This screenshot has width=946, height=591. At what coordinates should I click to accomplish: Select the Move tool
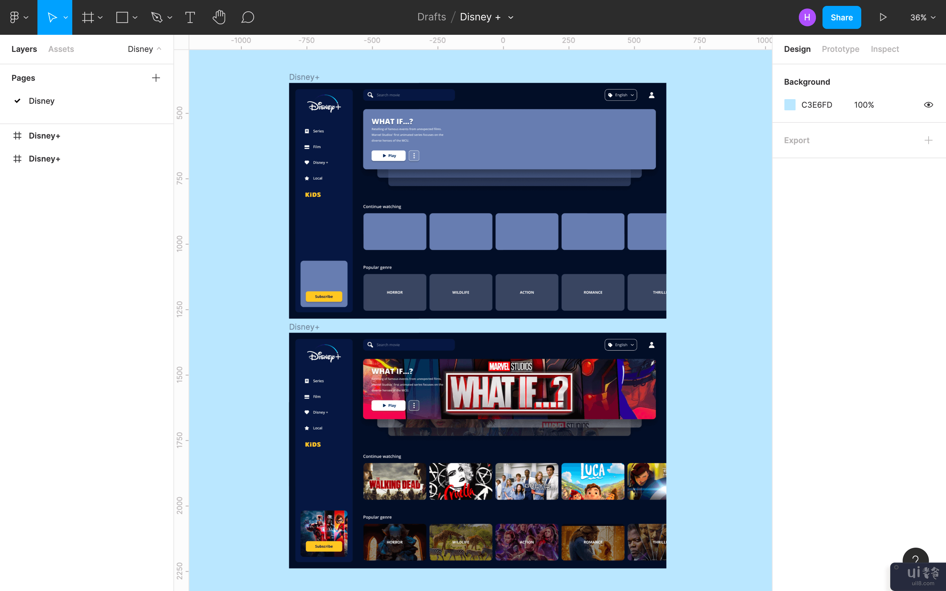pos(52,17)
